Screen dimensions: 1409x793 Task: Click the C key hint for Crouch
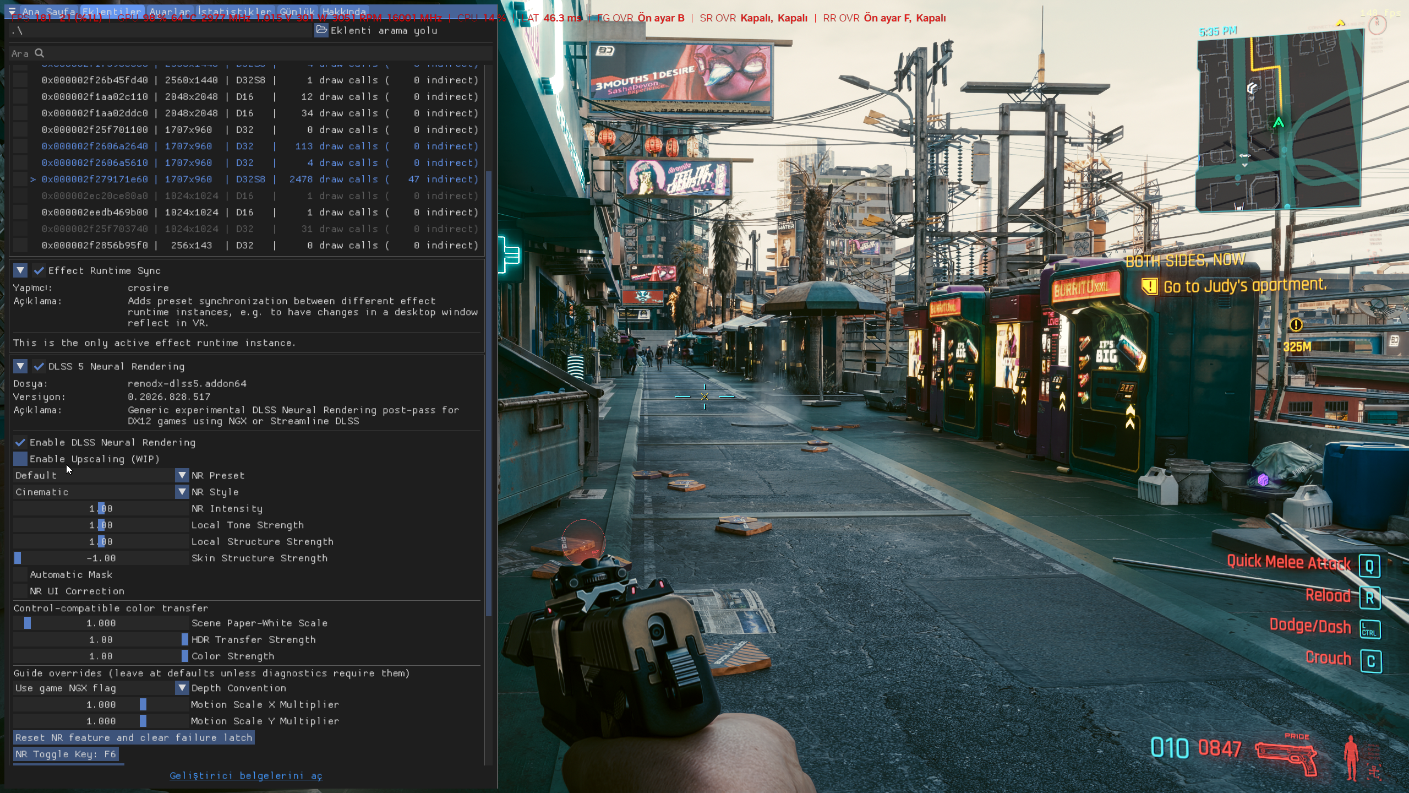1370,661
